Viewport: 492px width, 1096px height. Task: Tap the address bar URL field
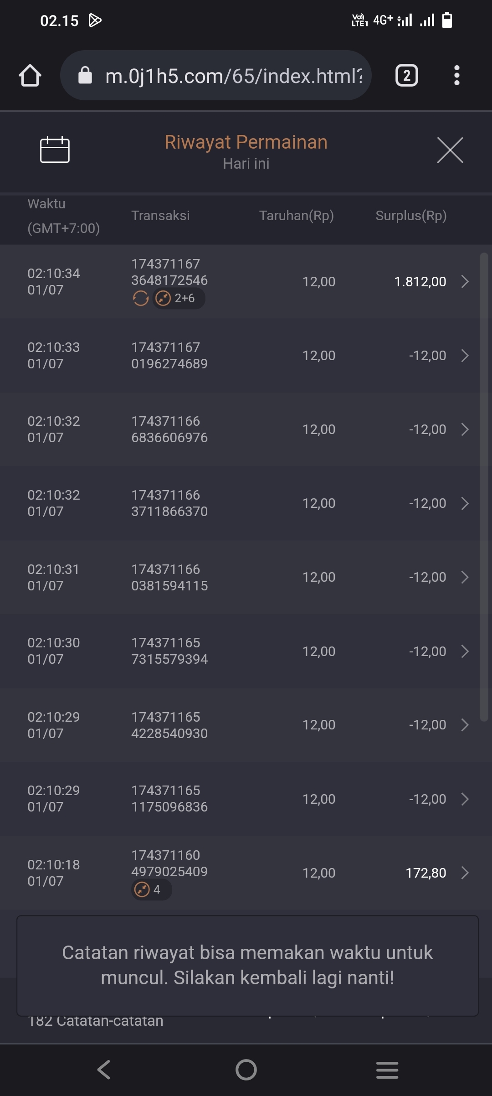(x=233, y=76)
